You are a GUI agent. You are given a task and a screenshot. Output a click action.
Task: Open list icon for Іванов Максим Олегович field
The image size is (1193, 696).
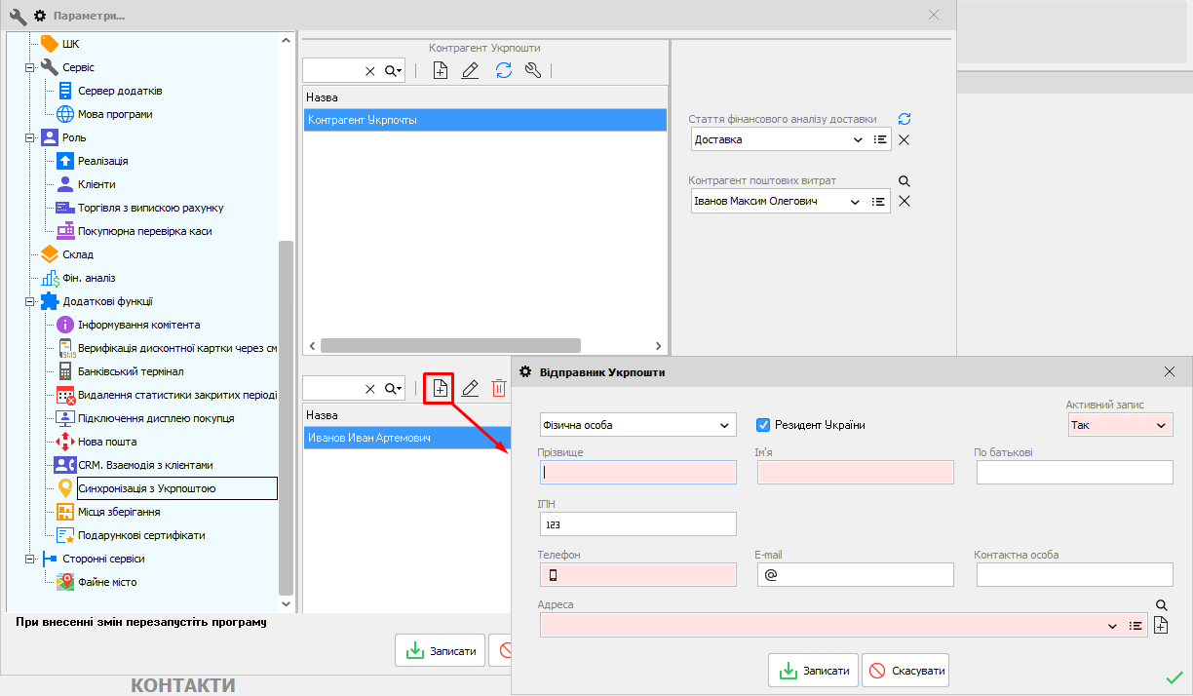[879, 201]
